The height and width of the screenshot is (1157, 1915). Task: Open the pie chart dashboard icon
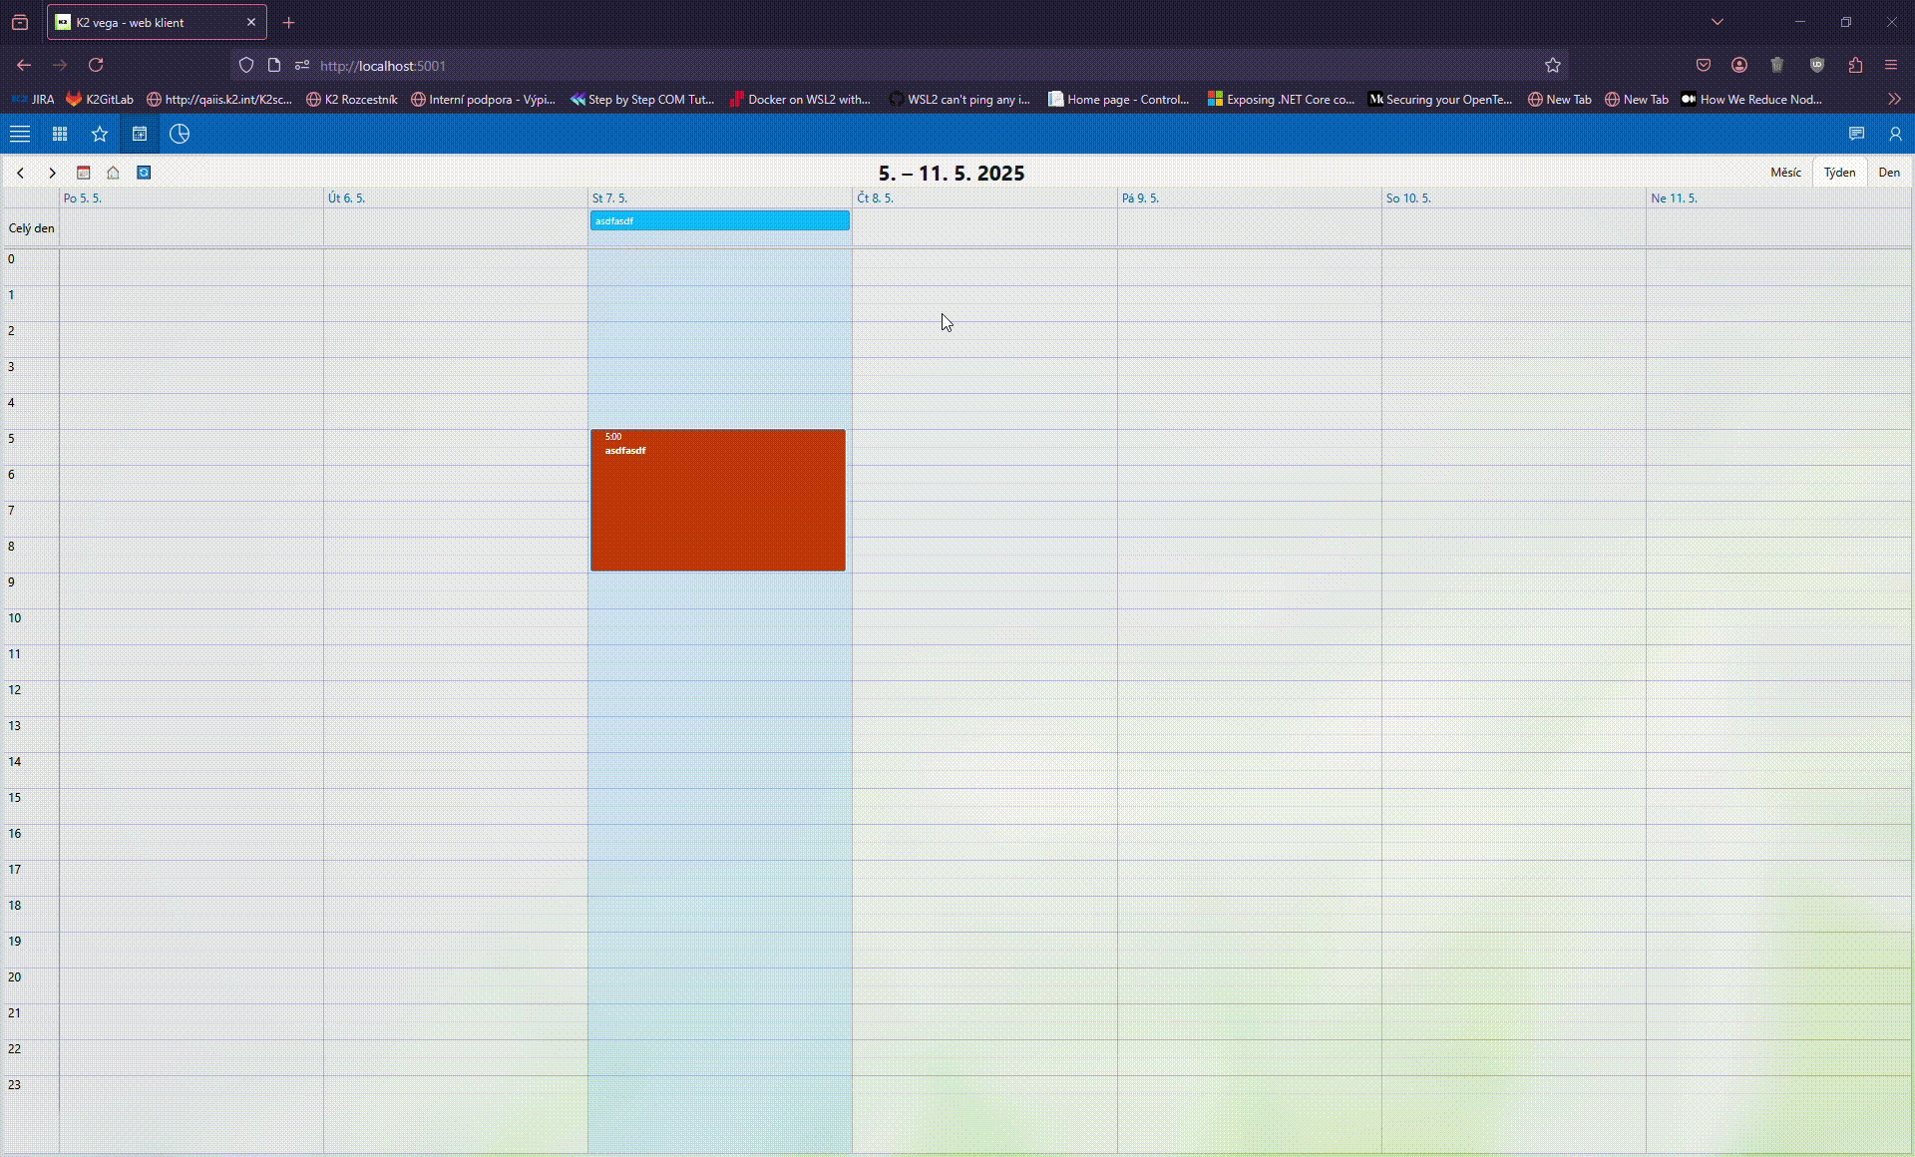pos(180,134)
